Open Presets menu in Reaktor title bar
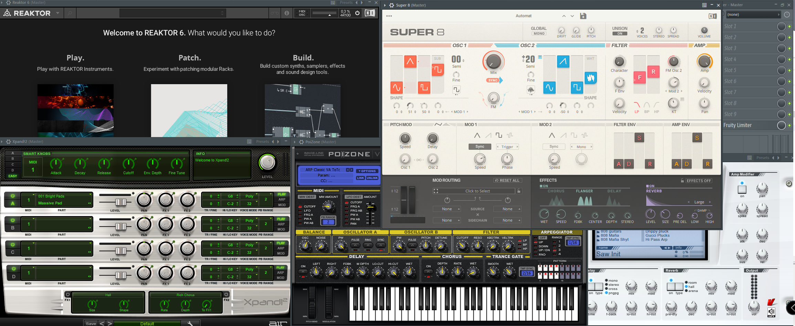The image size is (795, 326). pos(346,2)
